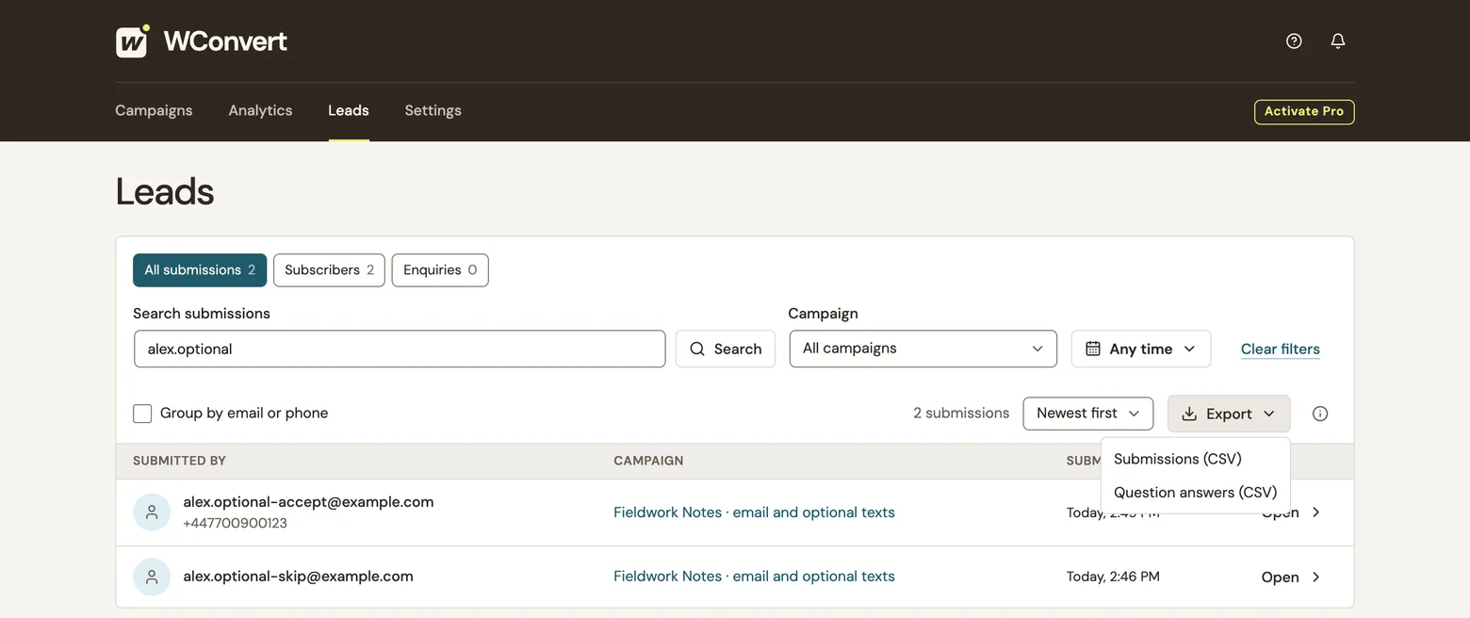This screenshot has width=1470, height=618.
Task: Click the chevron arrow on alex.optional-accept row
Action: (x=1316, y=512)
